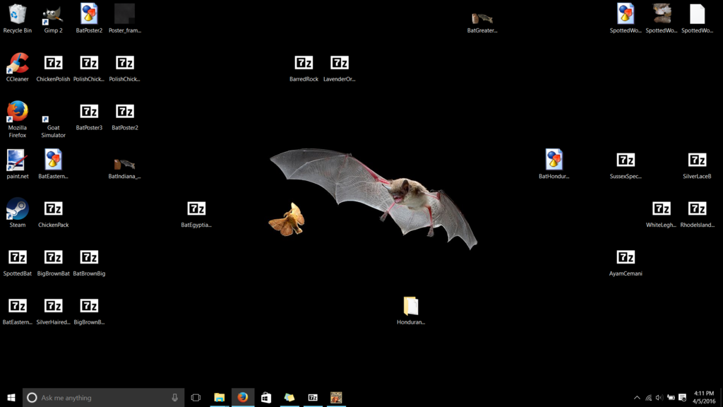Image resolution: width=723 pixels, height=407 pixels.
Task: Click the Start button
Action: 11,397
